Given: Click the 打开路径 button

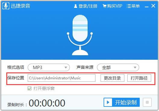Looking at the screenshot, I should tap(139, 78).
